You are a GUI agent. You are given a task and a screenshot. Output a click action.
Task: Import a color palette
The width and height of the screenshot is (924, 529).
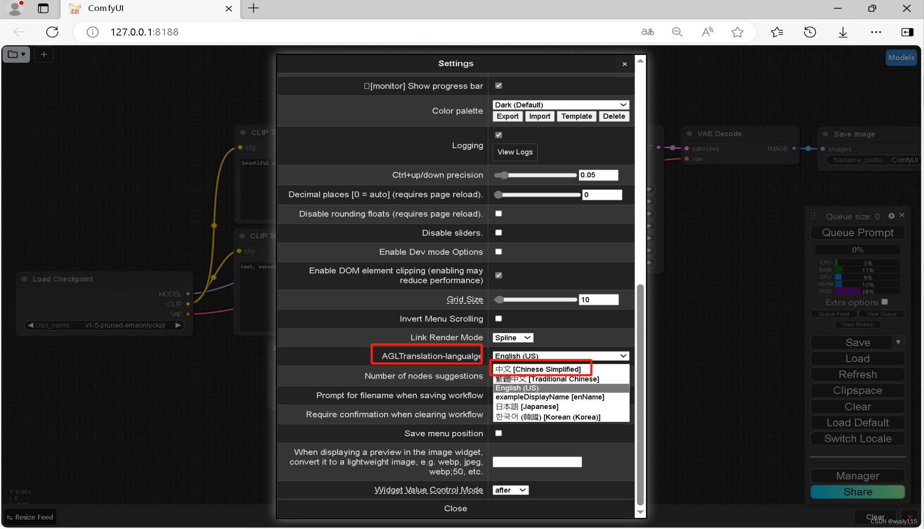pos(539,116)
